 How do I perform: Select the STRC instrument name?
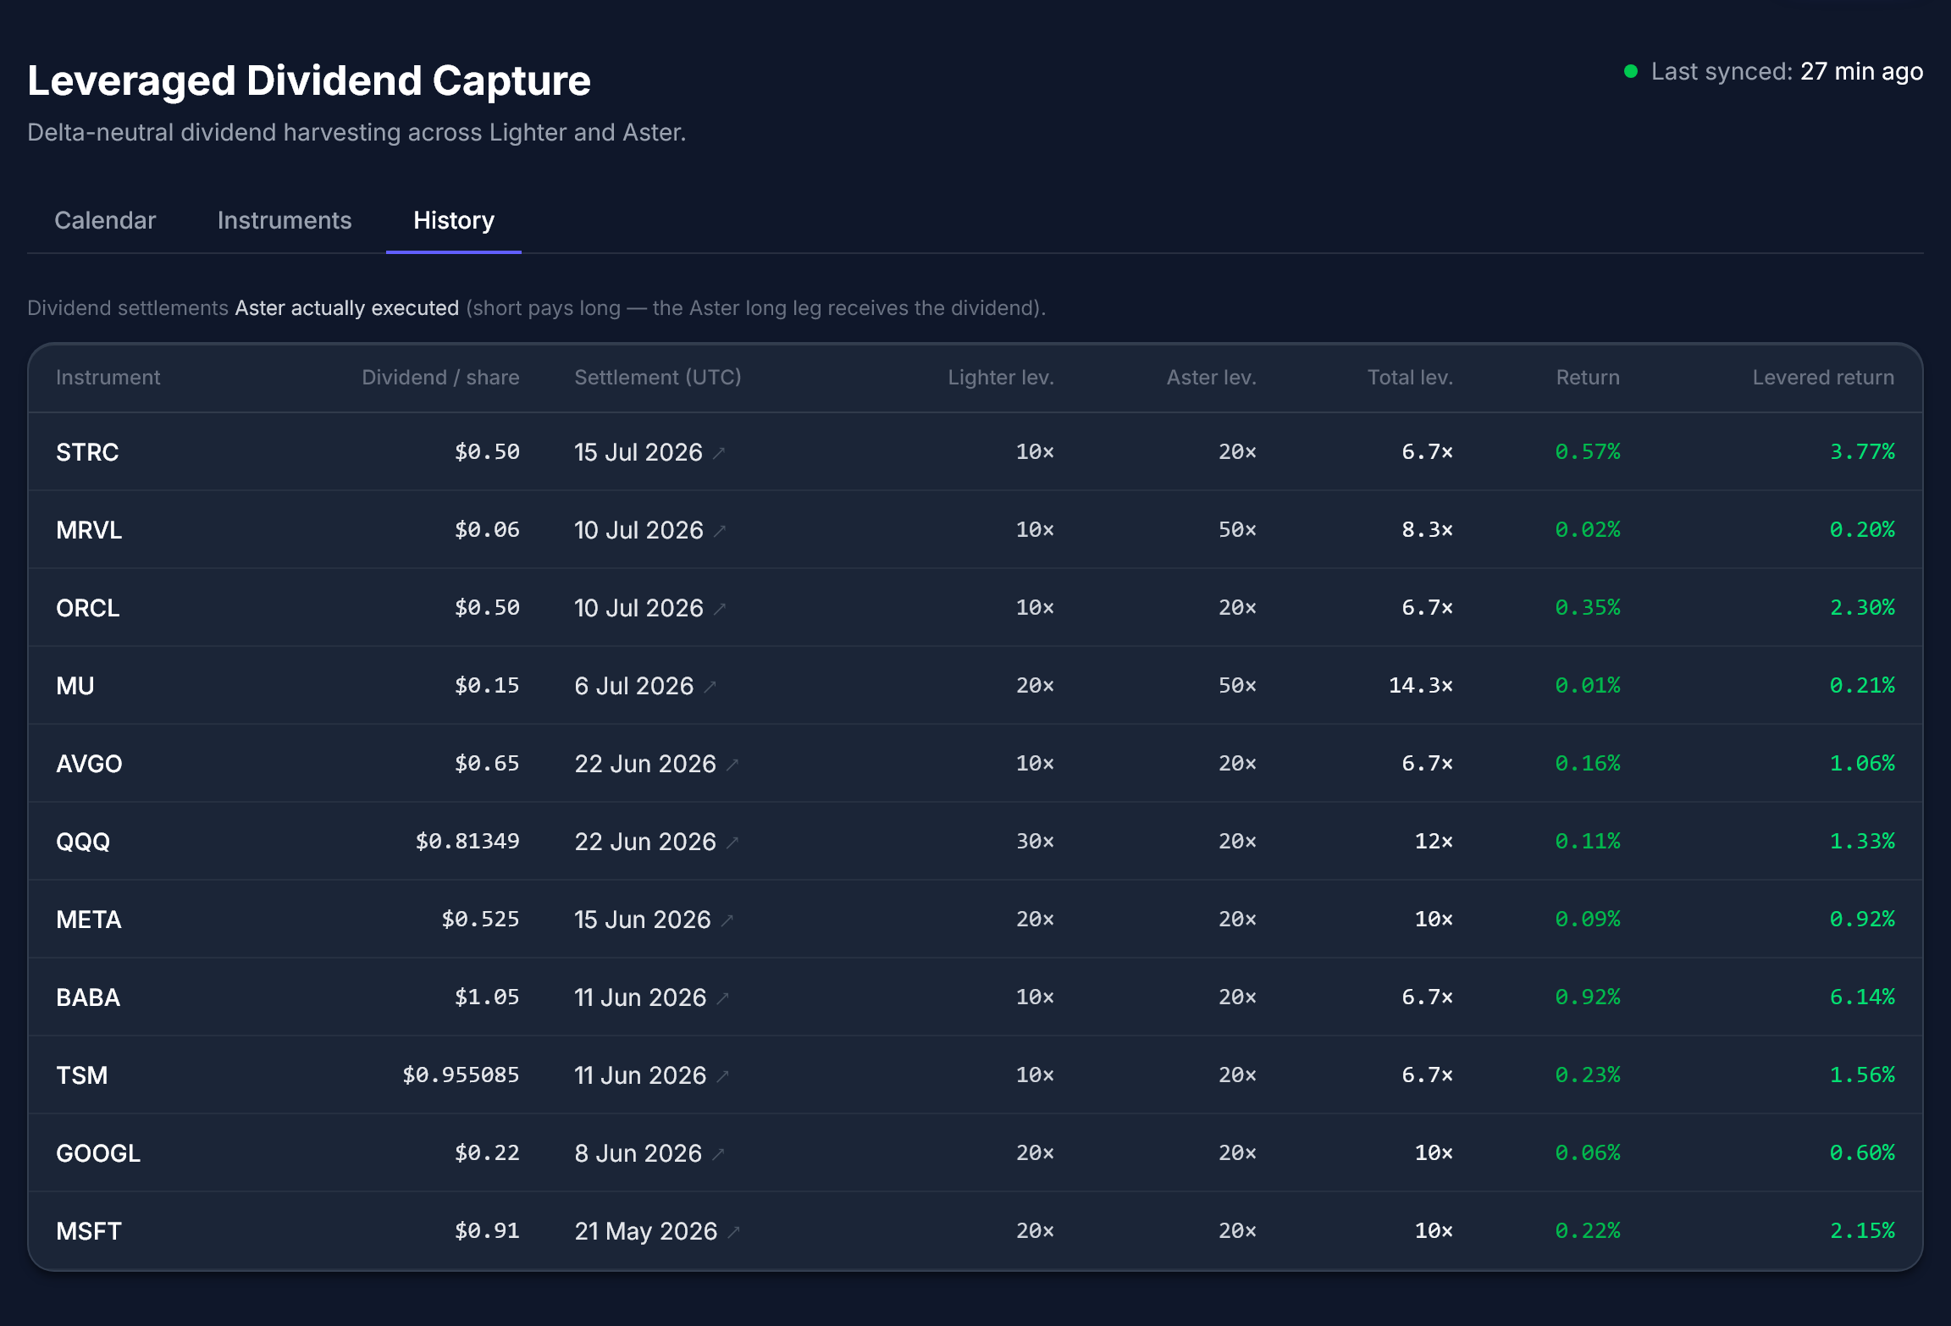(87, 452)
